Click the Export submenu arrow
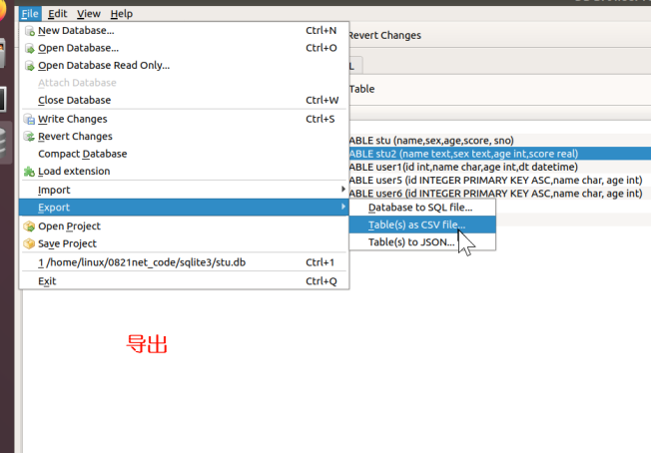The image size is (651, 453). point(342,207)
